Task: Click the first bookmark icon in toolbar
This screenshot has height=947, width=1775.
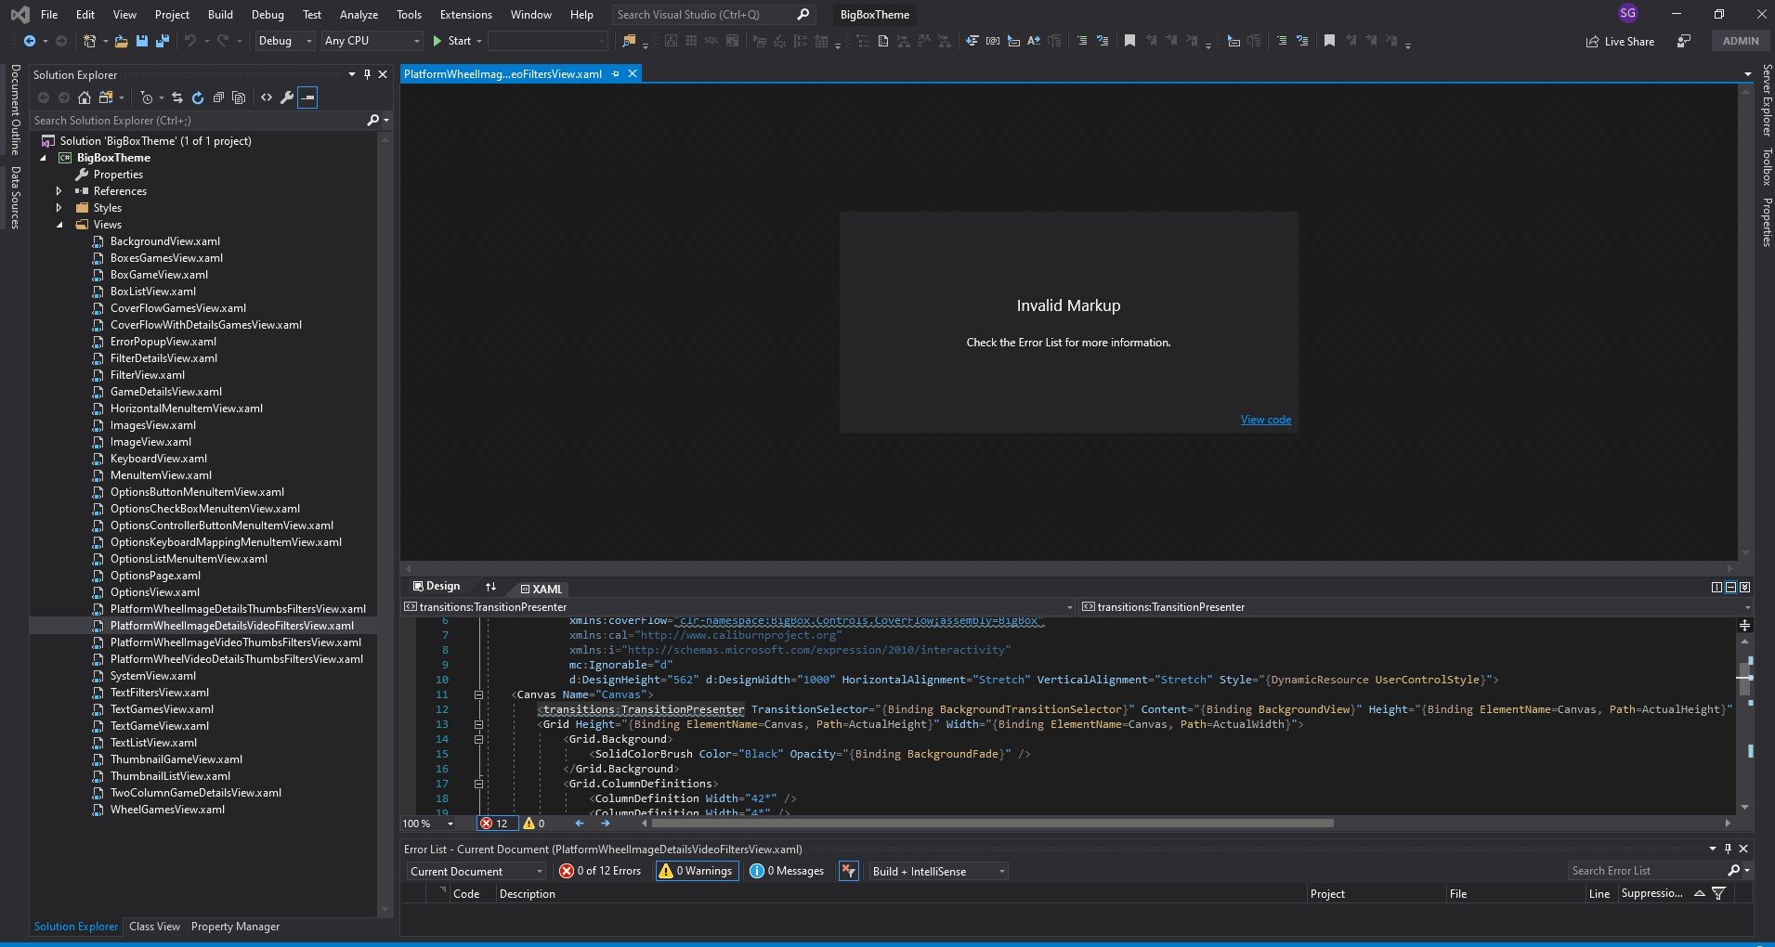Action: tap(1129, 41)
